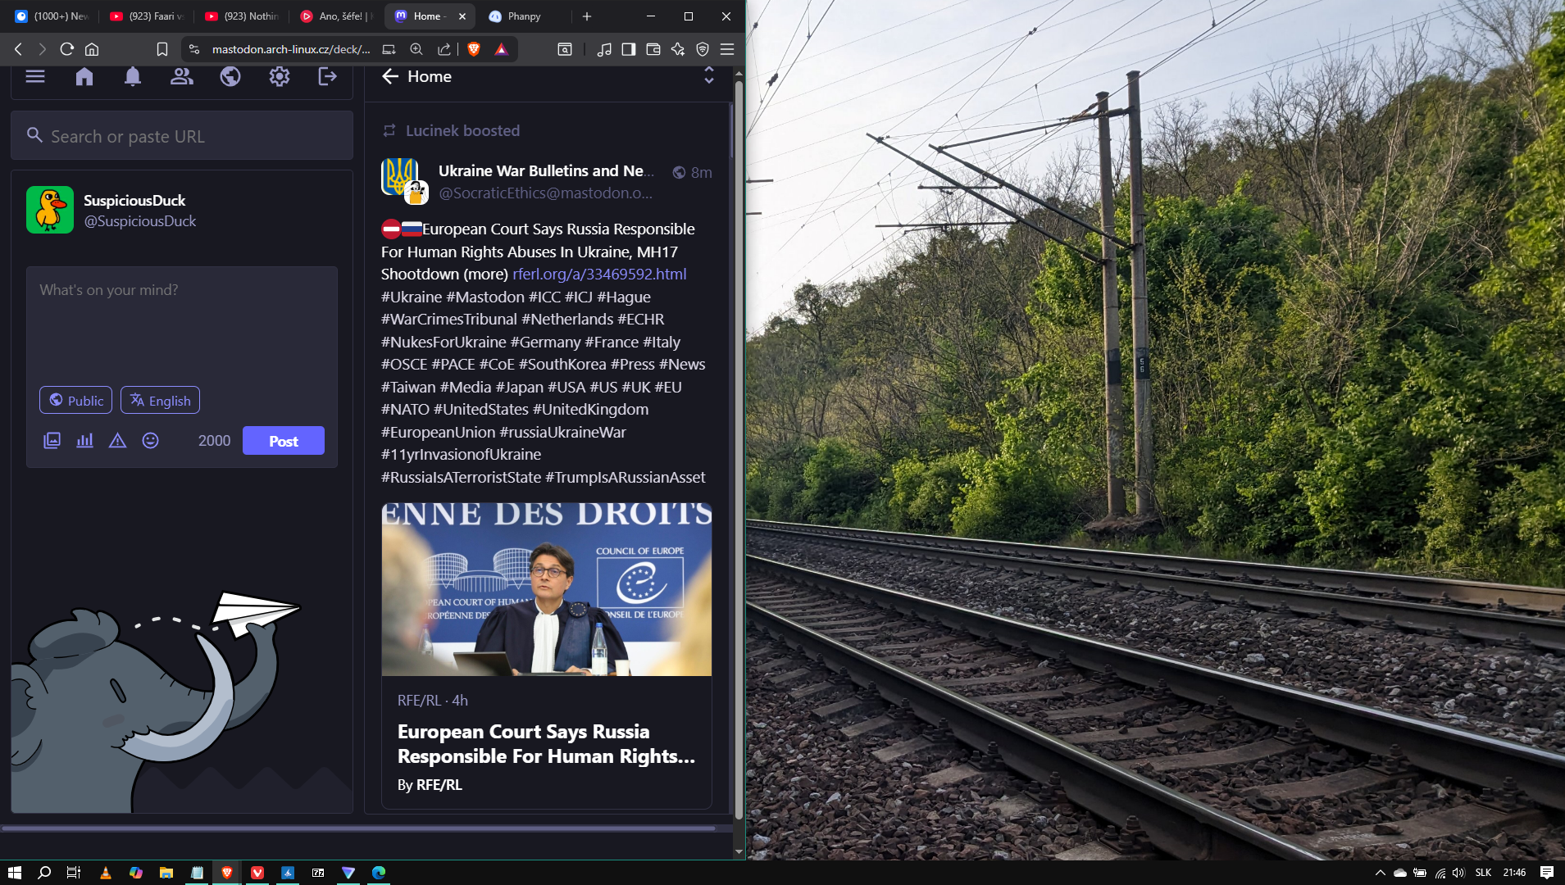
Task: Click the logout icon in navigation bar
Action: (327, 77)
